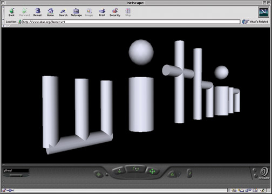This screenshot has width=272, height=194.
Task: Select the Cosmo rotate/examine control
Action: pos(135,169)
